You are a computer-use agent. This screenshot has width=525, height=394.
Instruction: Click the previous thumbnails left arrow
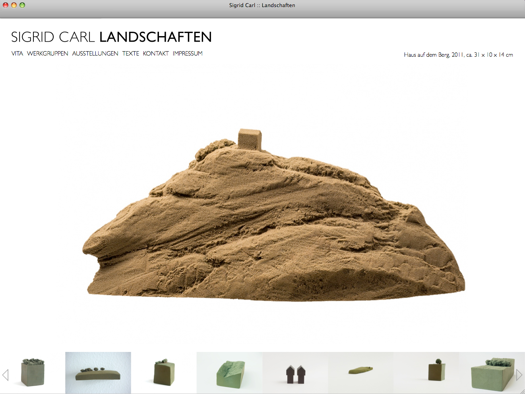point(6,375)
